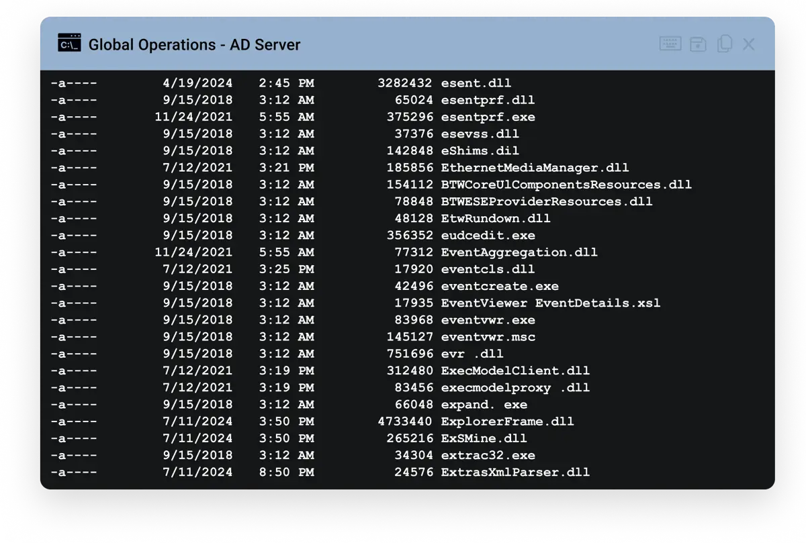806x543 pixels.
Task: Click the EventViewer EventDetails.xsl entry
Action: pos(551,303)
